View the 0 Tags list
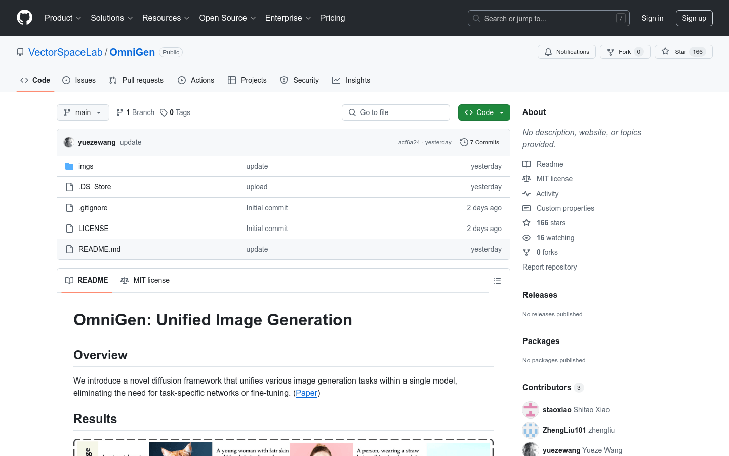 tap(175, 112)
